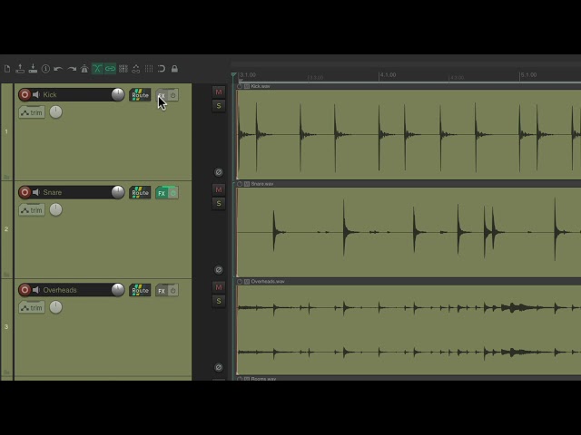581x435 pixels.
Task: Open Project Settings info icon
Action: 45,69
